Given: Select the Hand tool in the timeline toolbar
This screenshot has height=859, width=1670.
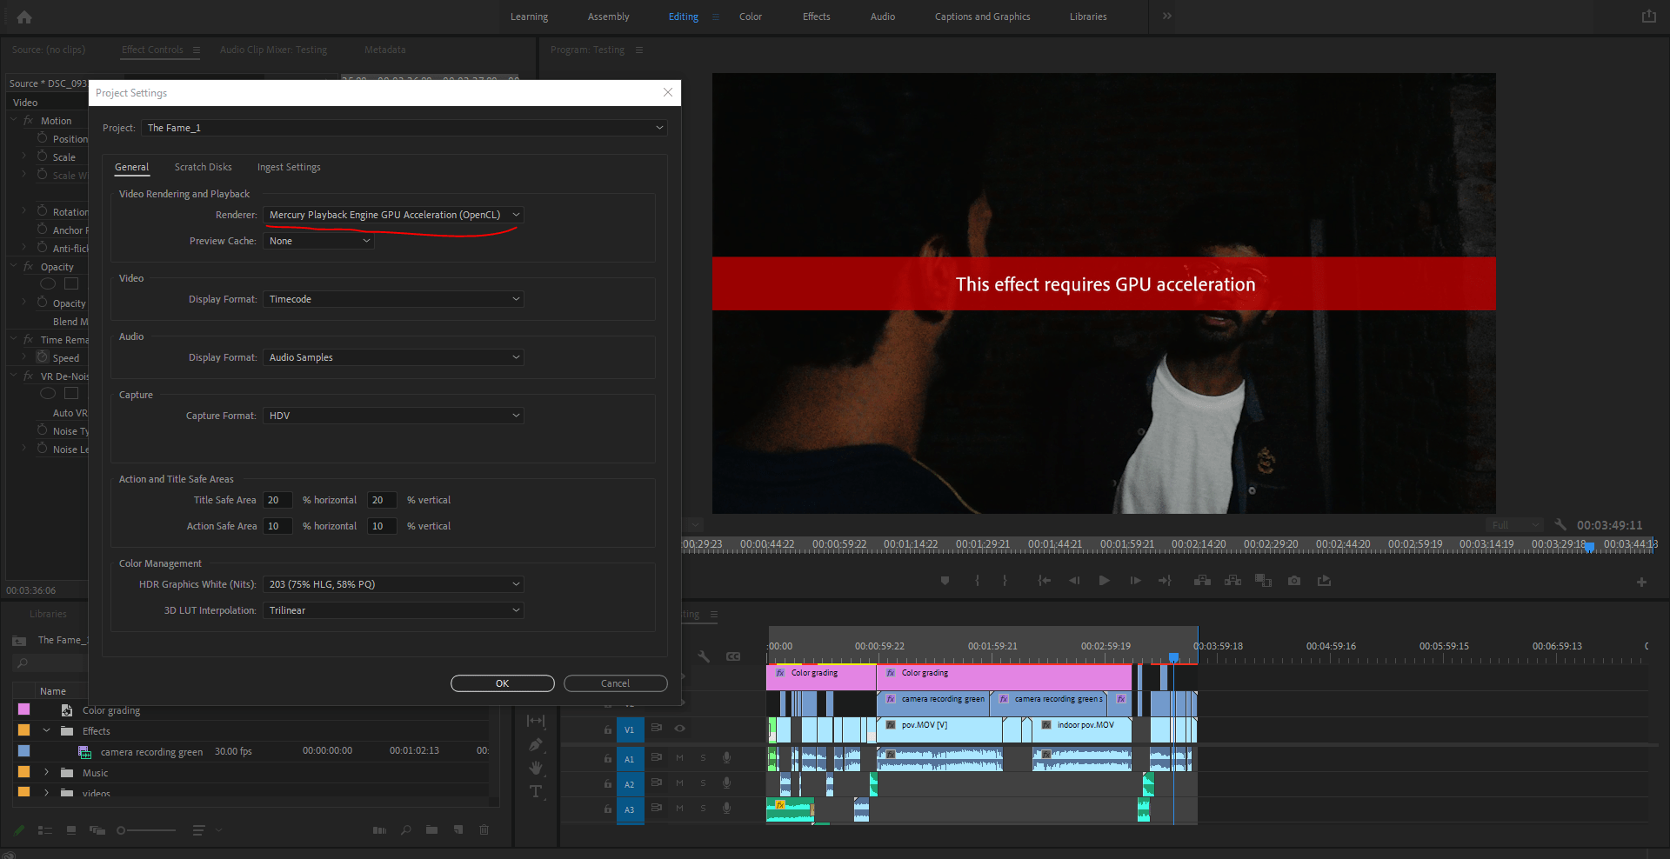Looking at the screenshot, I should pos(537,768).
